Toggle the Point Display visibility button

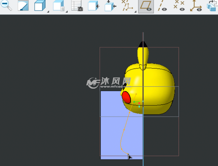point(179,6)
